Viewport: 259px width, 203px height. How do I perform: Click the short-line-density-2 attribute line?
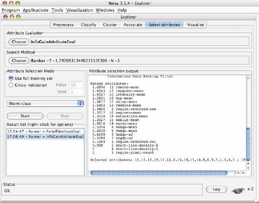click(x=125, y=145)
